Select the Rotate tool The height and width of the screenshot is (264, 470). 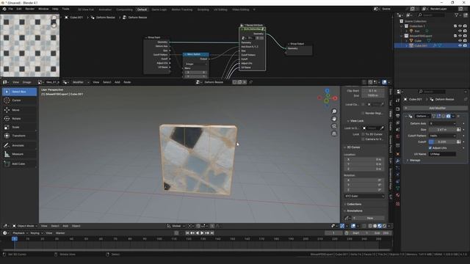pos(20,119)
